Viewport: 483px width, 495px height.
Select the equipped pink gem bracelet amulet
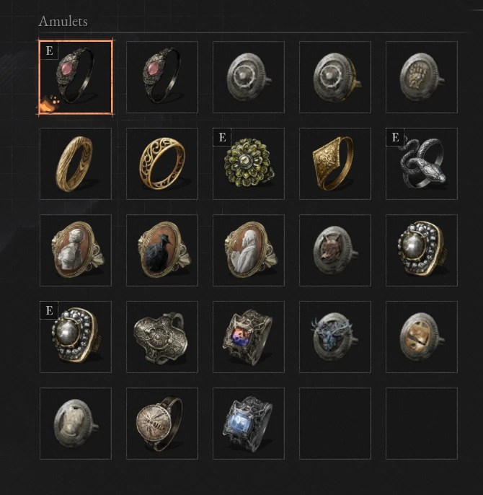pyautogui.click(x=76, y=77)
